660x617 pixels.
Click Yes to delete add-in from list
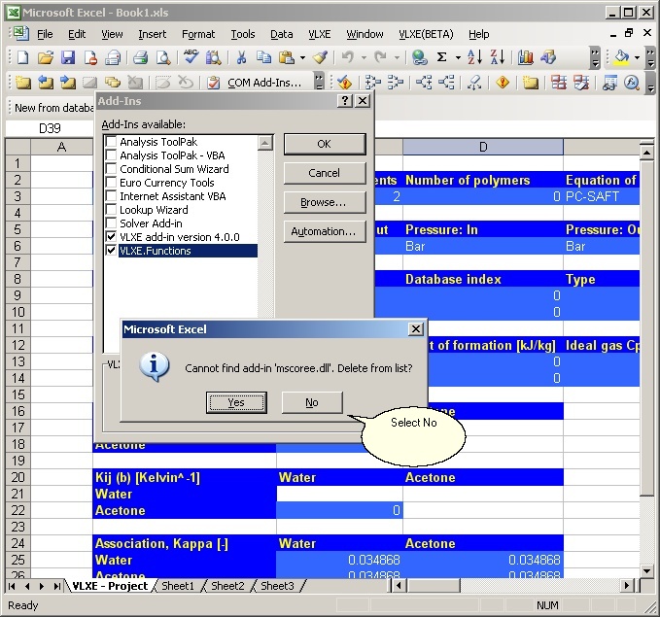pyautogui.click(x=236, y=403)
